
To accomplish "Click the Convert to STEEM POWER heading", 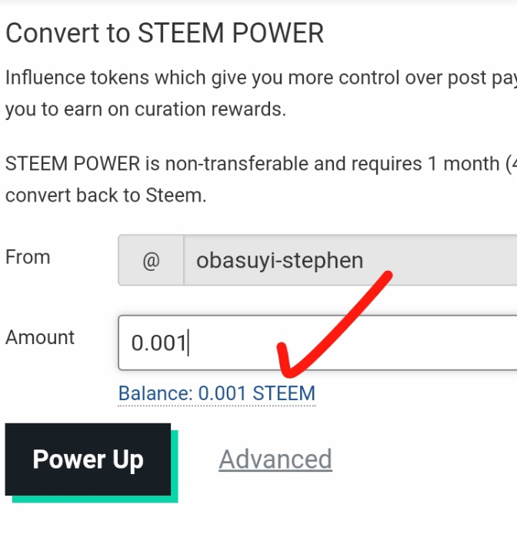I will pos(165,33).
